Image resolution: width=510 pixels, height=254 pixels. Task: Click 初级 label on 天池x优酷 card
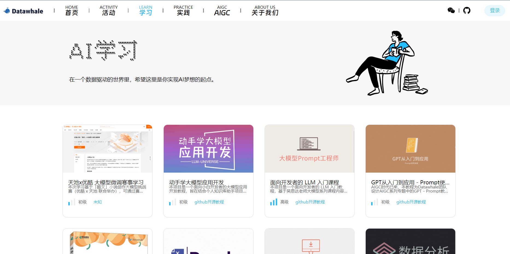coord(83,202)
